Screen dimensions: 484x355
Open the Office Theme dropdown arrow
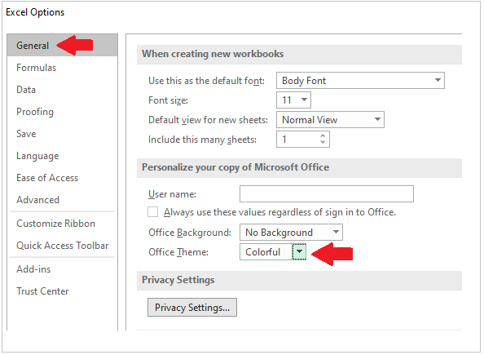(299, 251)
